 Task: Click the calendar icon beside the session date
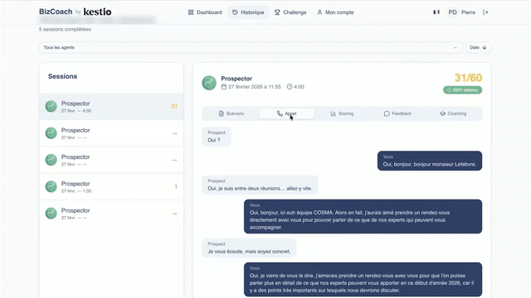coord(224,87)
